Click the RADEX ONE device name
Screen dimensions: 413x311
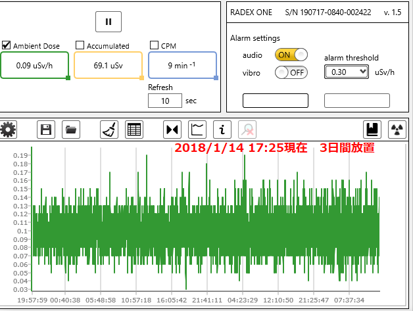pyautogui.click(x=251, y=12)
